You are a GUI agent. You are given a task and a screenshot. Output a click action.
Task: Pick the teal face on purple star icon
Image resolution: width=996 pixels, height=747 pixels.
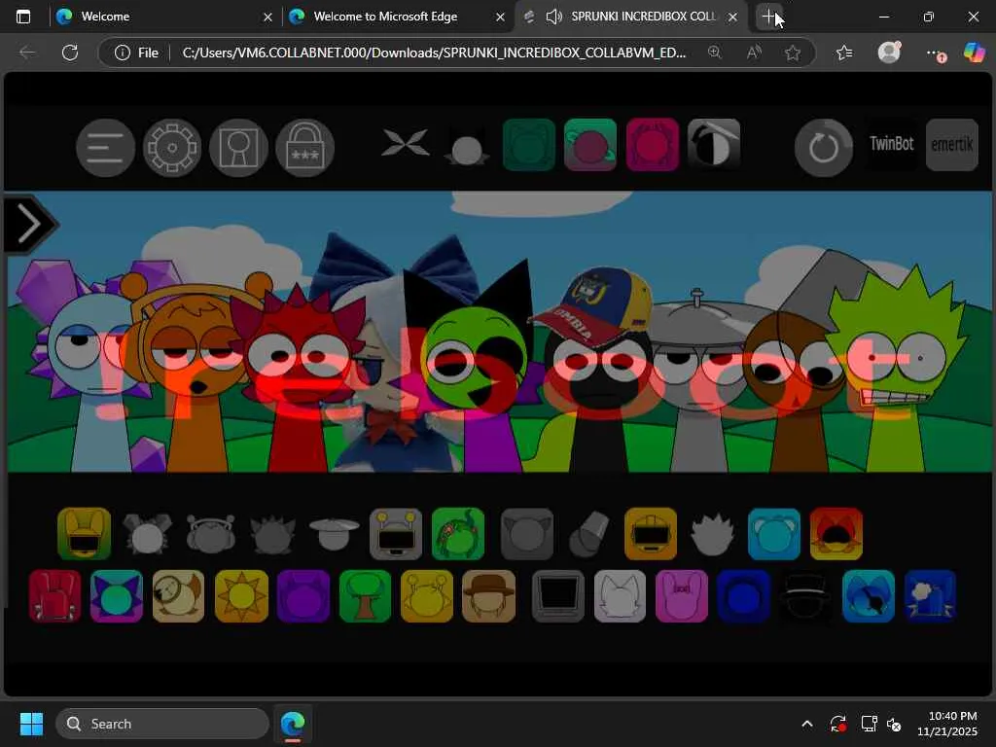117,596
